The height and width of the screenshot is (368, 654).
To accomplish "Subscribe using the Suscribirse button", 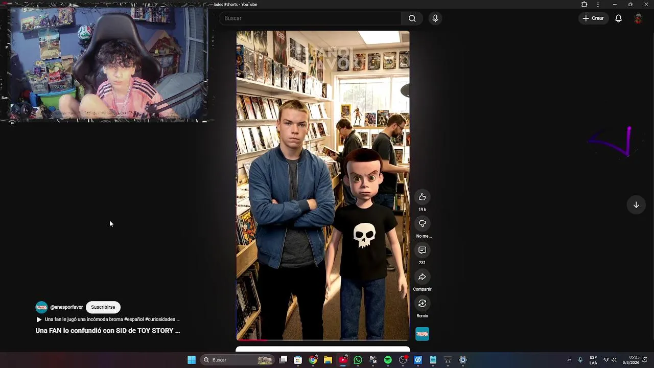I will click(x=103, y=307).
